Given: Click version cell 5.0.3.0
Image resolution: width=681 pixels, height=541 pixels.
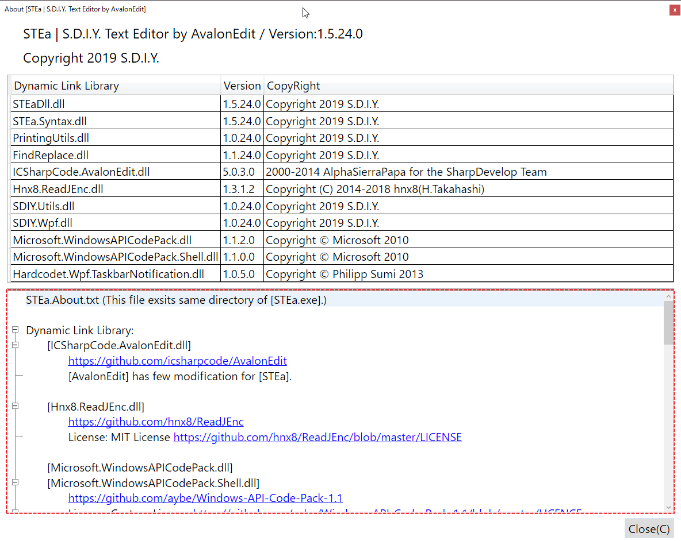Looking at the screenshot, I should (242, 172).
